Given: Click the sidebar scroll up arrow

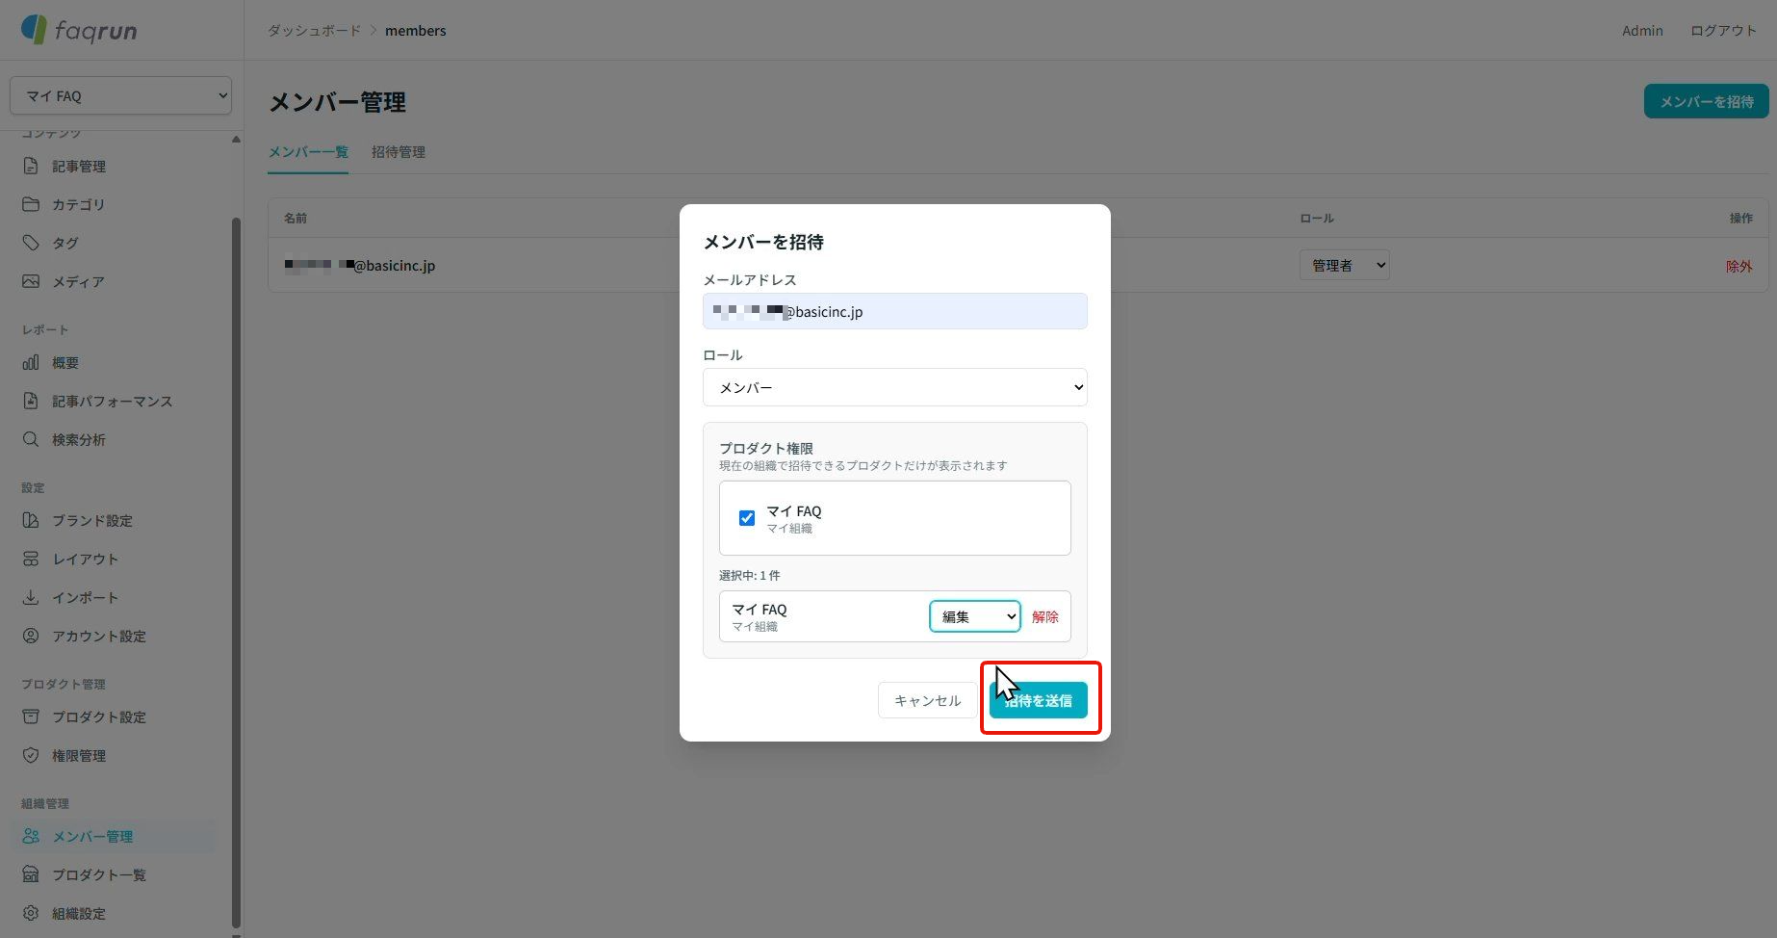Looking at the screenshot, I should pyautogui.click(x=236, y=140).
